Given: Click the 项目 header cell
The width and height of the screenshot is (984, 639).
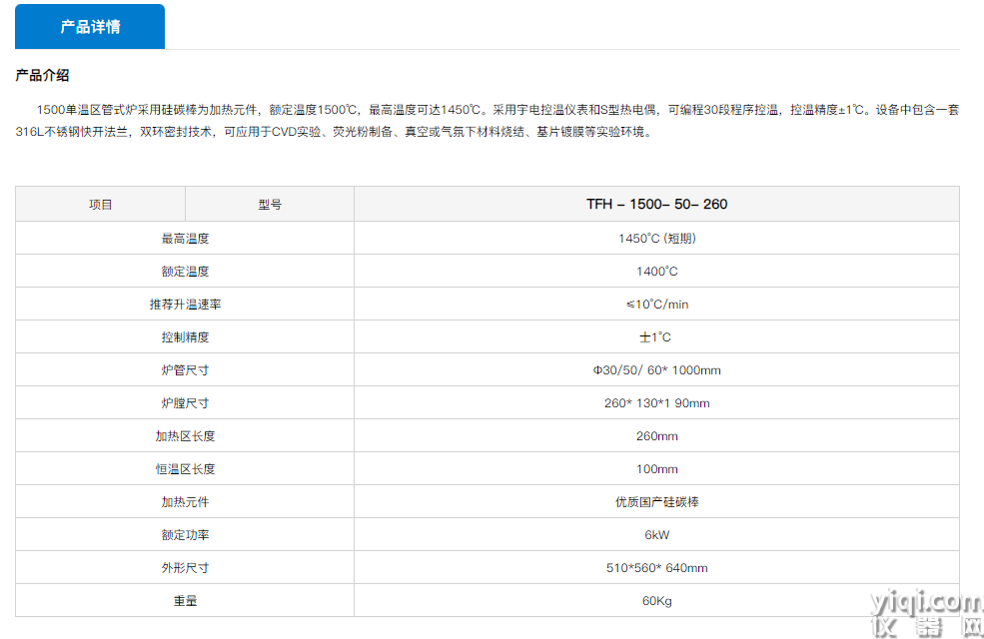Looking at the screenshot, I should tap(101, 205).
